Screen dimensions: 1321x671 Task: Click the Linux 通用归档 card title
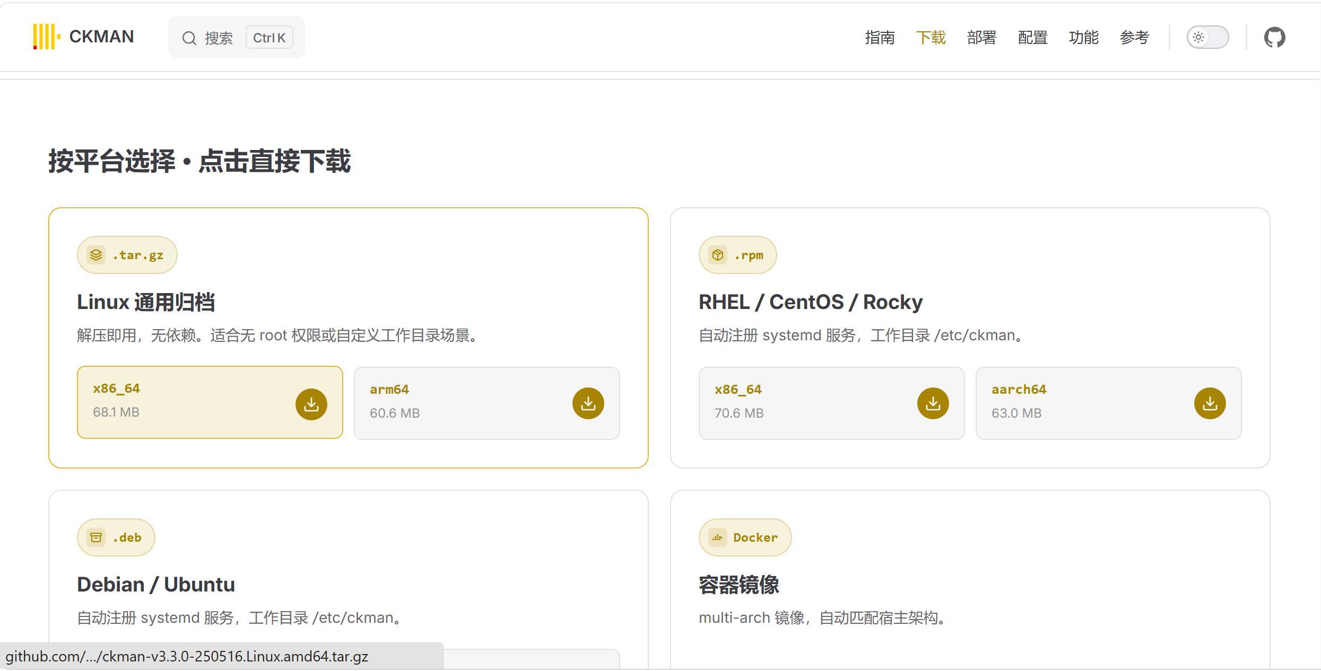pos(146,302)
